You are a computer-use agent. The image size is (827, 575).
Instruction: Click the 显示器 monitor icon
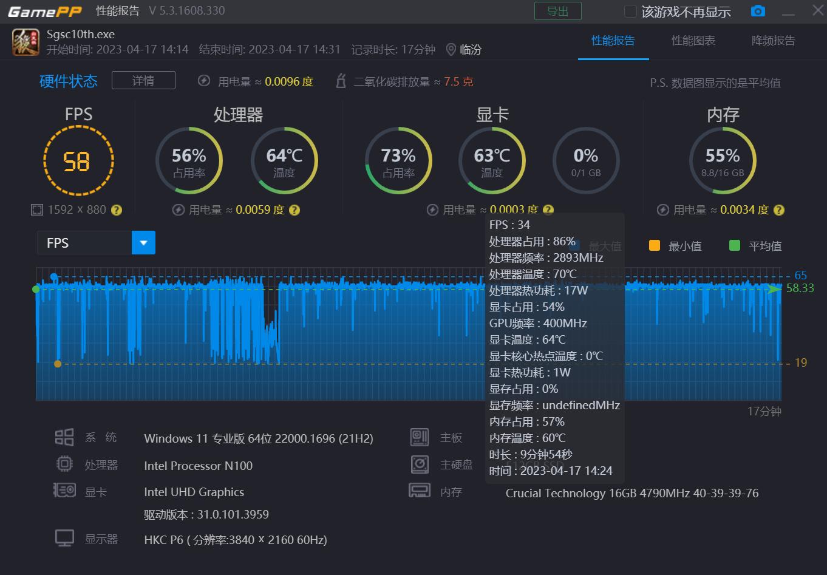coord(65,538)
